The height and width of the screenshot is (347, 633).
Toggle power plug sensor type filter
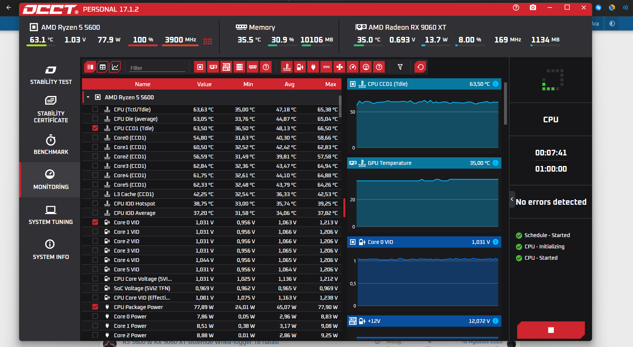click(x=313, y=67)
